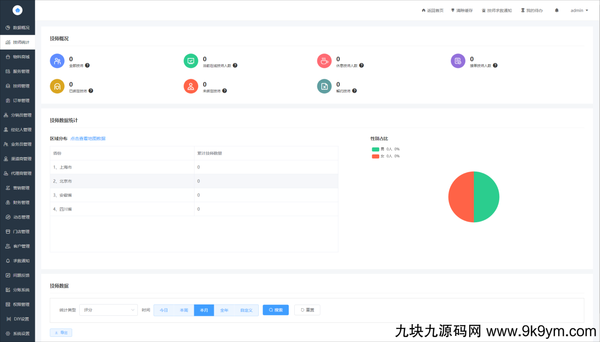This screenshot has height=342, width=600.
Task: Click 返回首页 in the top bar
Action: click(x=433, y=10)
